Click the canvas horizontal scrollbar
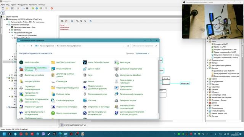244x137 pixels. click(132, 121)
